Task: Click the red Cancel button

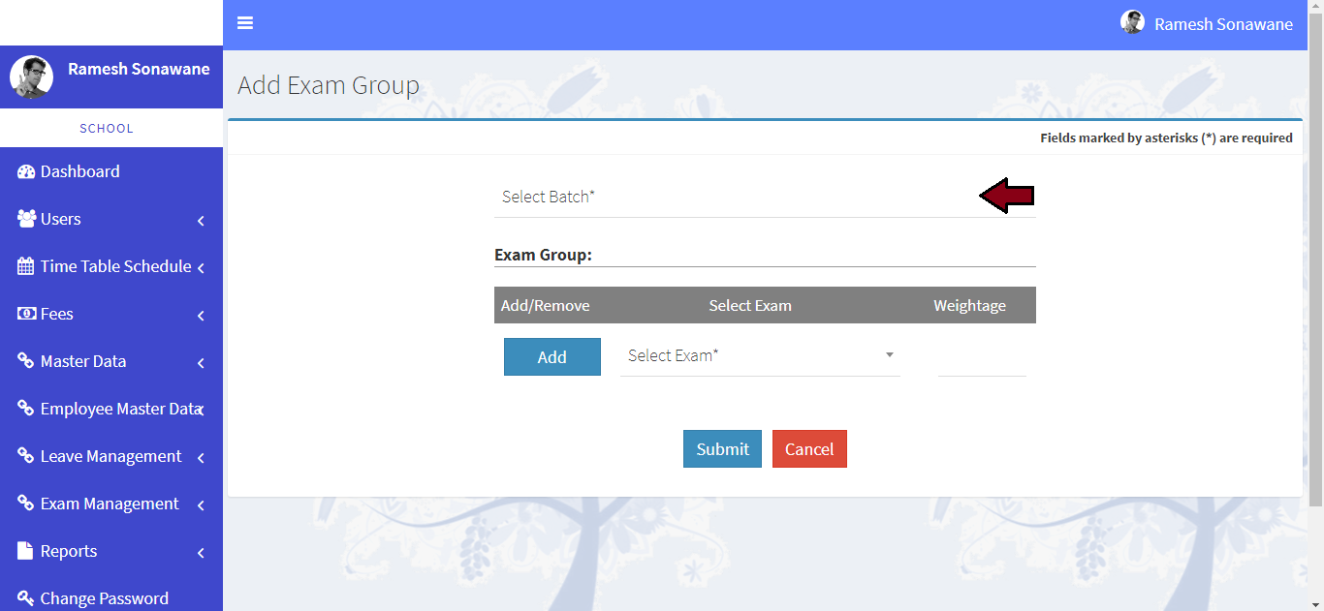Action: pos(809,449)
